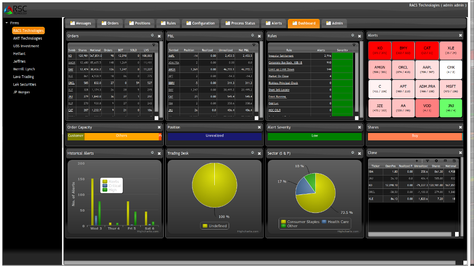Switch to the Positions tab
Screen dimensions: 474x266
[139, 23]
